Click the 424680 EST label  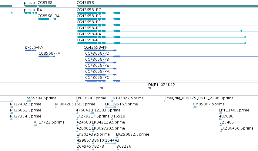click(84, 122)
